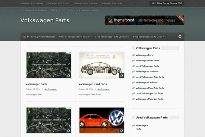Viewport: 205px width, 137px height.
Task: Click chain icon beside Volkswagen Car Parts
Action: point(133,83)
